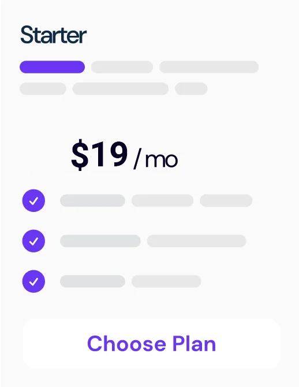Select the Starter plan heading
This screenshot has height=387, width=299.
click(53, 35)
